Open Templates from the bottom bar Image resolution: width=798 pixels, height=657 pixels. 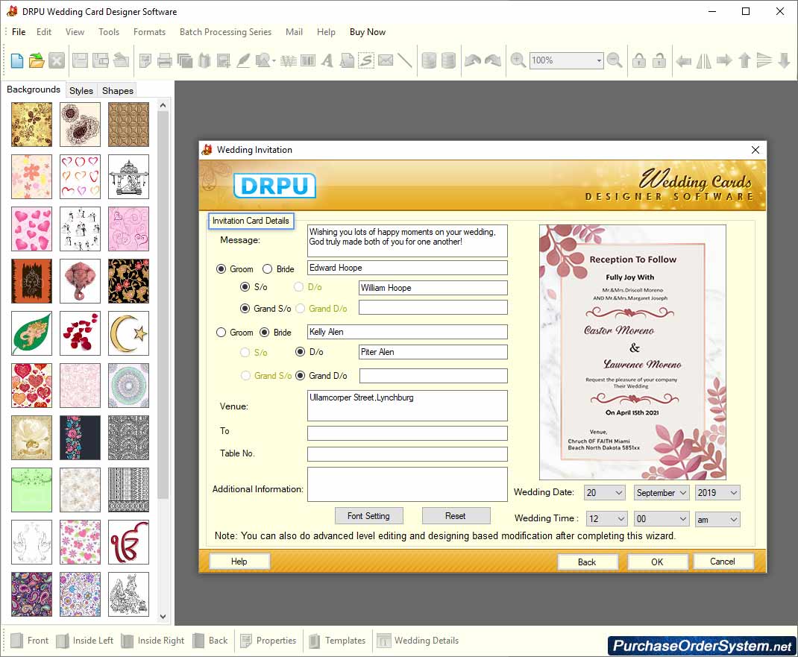(337, 640)
